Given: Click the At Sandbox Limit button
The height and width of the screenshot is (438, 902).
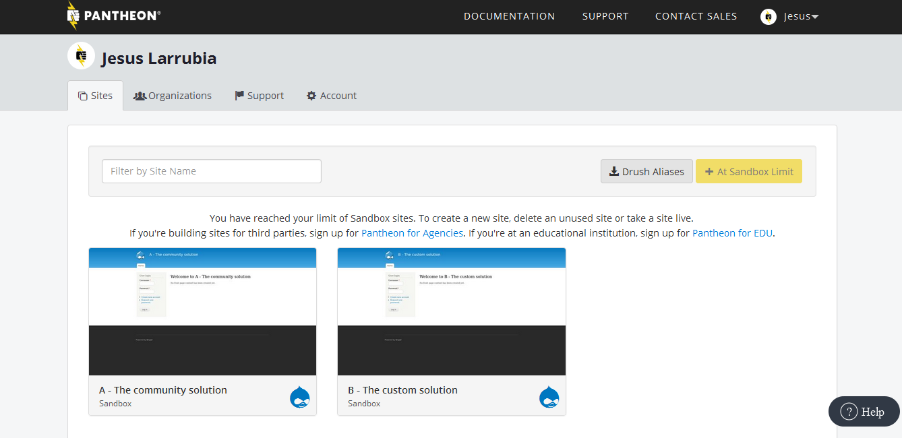Looking at the screenshot, I should coord(749,171).
